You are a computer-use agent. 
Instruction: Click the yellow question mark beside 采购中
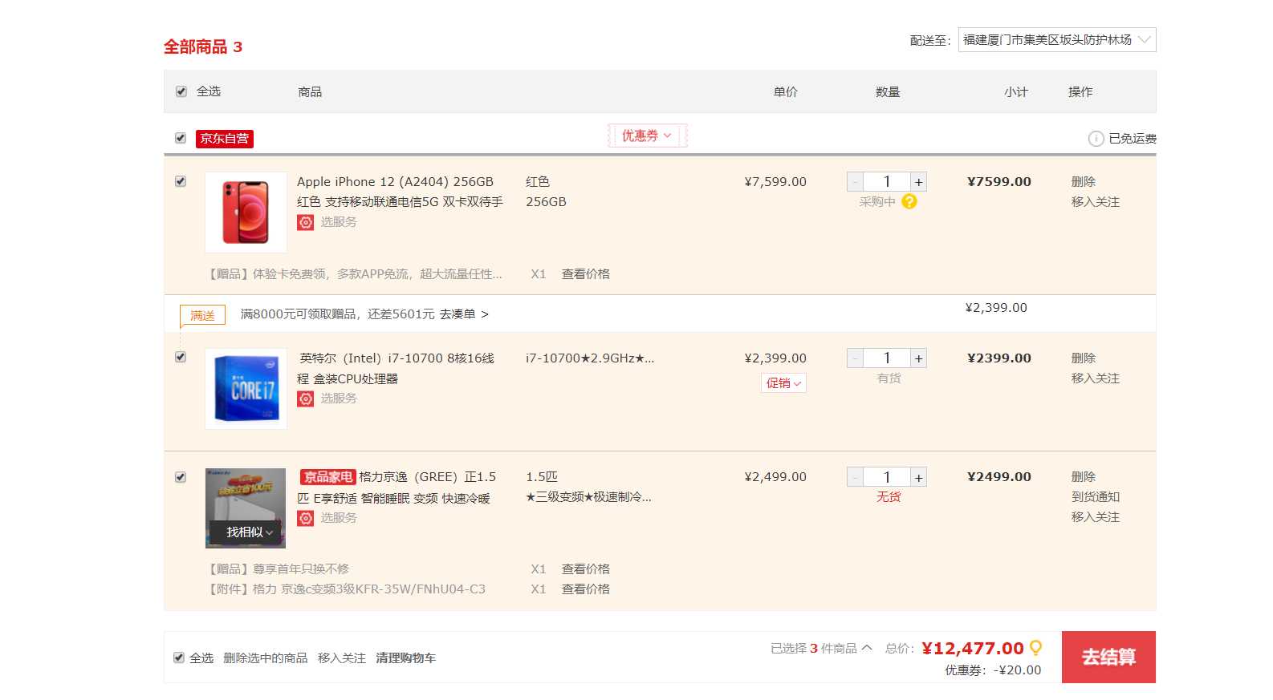tap(909, 201)
